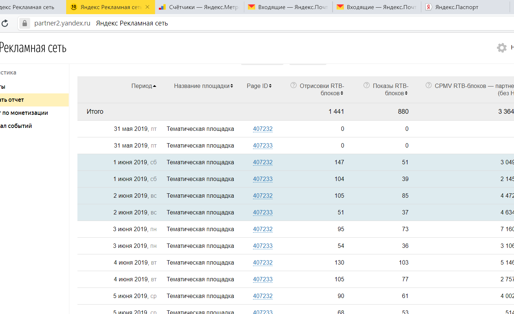Open Page ID 407233 for 31 мая 2019
This screenshot has width=514, height=314.
[263, 146]
